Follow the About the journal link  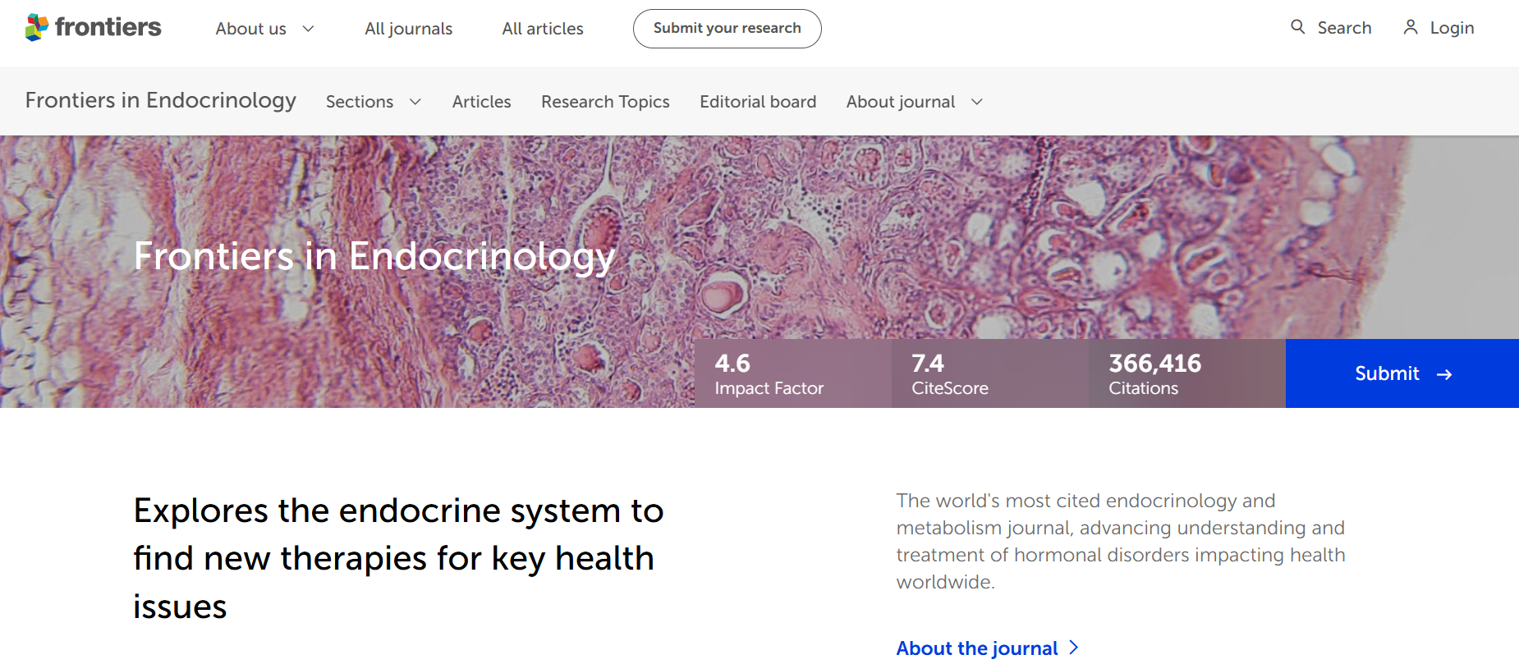coord(976,648)
